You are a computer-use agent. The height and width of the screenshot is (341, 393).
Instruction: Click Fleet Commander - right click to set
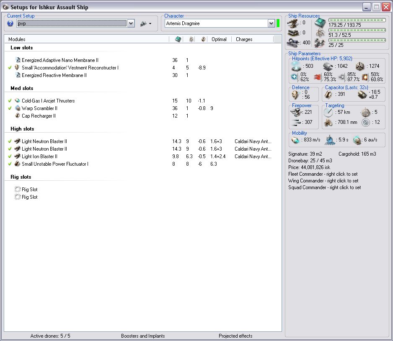tap(323, 174)
